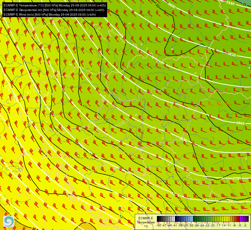The image size is (251, 230).
Task: Click the -20 value on the color legend
Action: [x=213, y=225]
